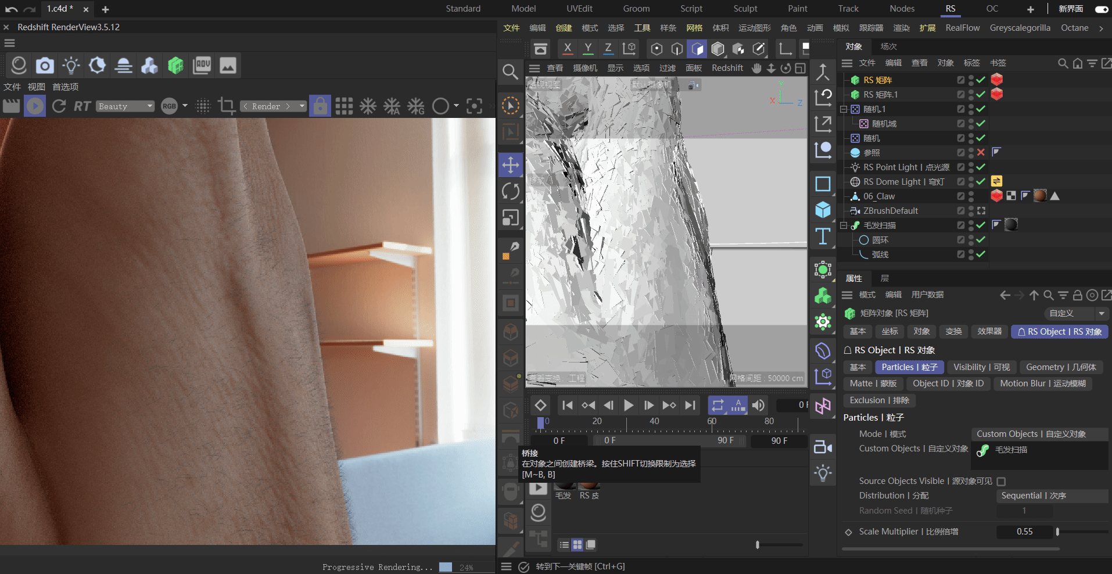Add a camera object icon
The width and height of the screenshot is (1112, 574).
pyautogui.click(x=823, y=447)
